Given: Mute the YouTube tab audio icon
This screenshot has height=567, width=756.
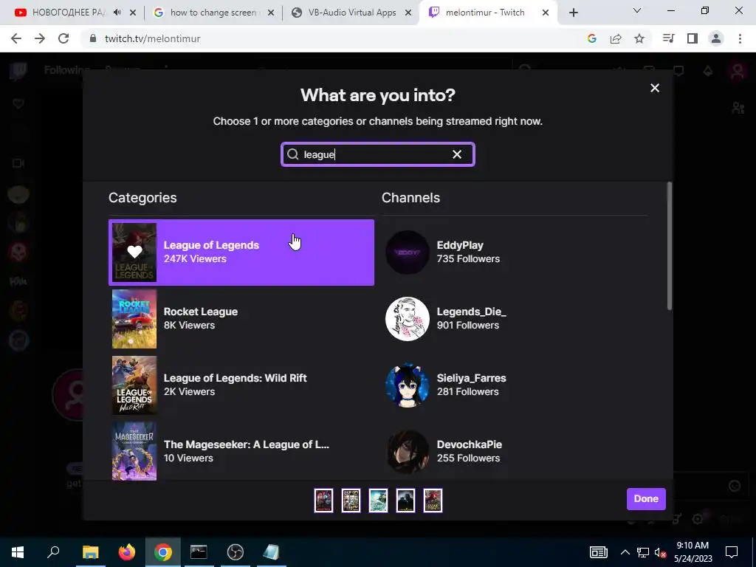Looking at the screenshot, I should point(117,13).
